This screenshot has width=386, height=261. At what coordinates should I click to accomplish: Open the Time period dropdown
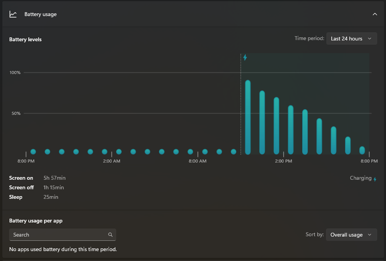[352, 39]
